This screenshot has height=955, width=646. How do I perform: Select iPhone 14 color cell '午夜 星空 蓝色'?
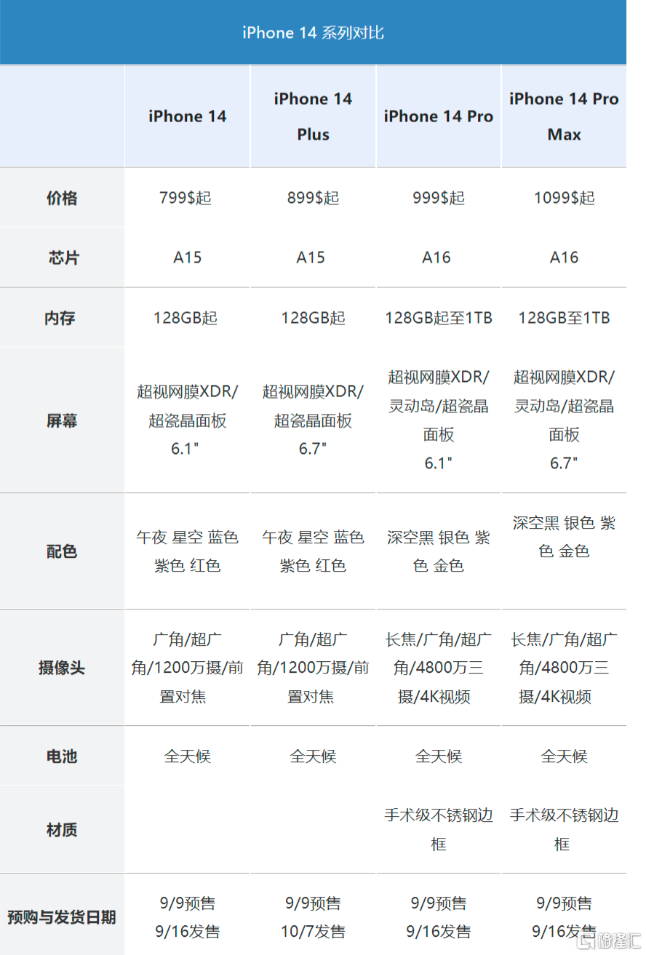pyautogui.click(x=188, y=551)
